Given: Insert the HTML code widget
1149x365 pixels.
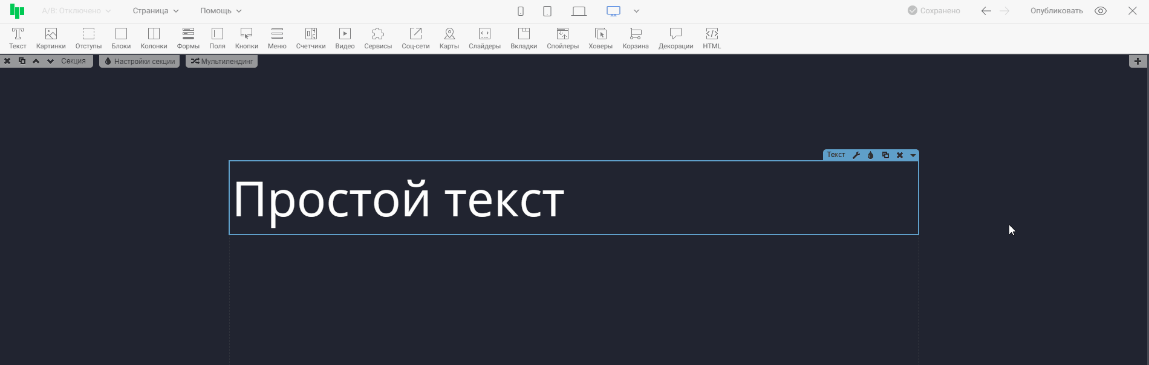Looking at the screenshot, I should 712,38.
